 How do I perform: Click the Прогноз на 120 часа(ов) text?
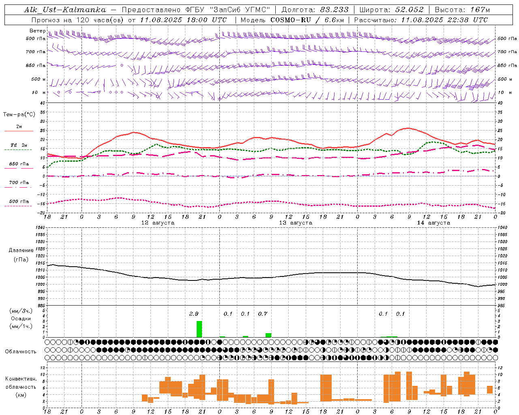coord(78,20)
